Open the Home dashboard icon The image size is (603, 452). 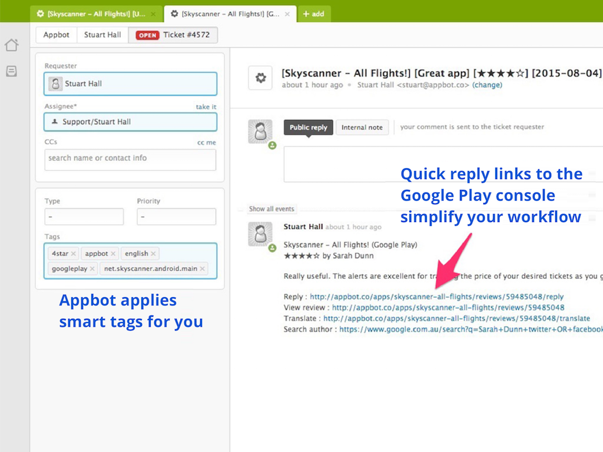click(x=11, y=45)
